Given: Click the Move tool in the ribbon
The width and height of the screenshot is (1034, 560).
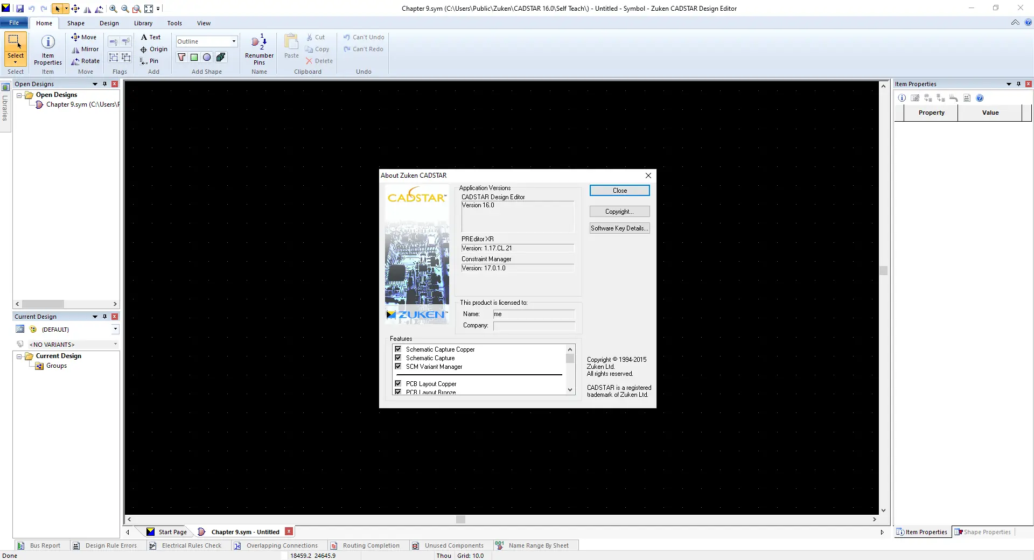Looking at the screenshot, I should click(84, 37).
